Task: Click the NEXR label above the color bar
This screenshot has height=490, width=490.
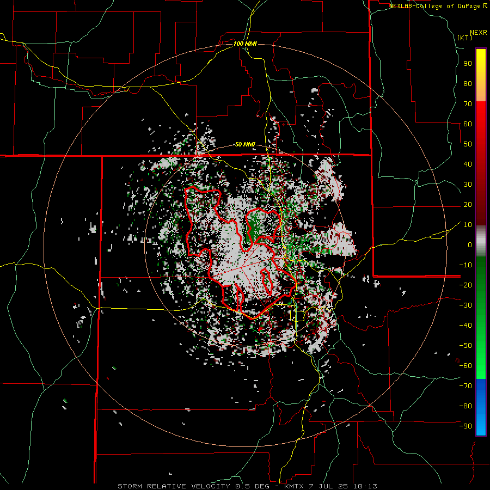Action: 479,33
